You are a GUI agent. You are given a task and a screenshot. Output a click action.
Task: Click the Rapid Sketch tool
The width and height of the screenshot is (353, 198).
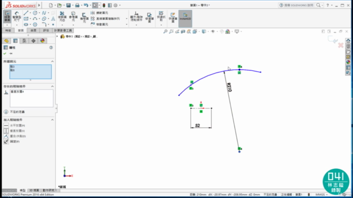[173, 17]
